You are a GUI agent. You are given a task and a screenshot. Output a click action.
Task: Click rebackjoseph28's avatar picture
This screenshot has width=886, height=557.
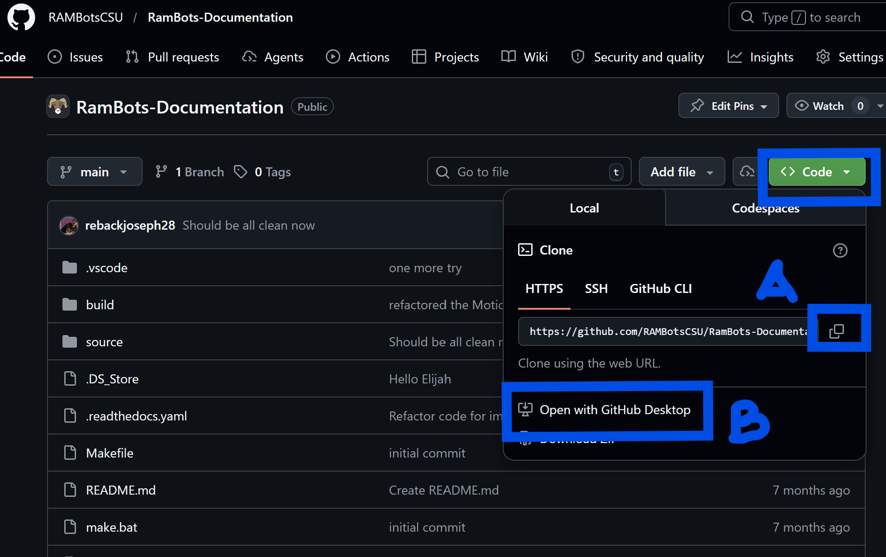[69, 225]
